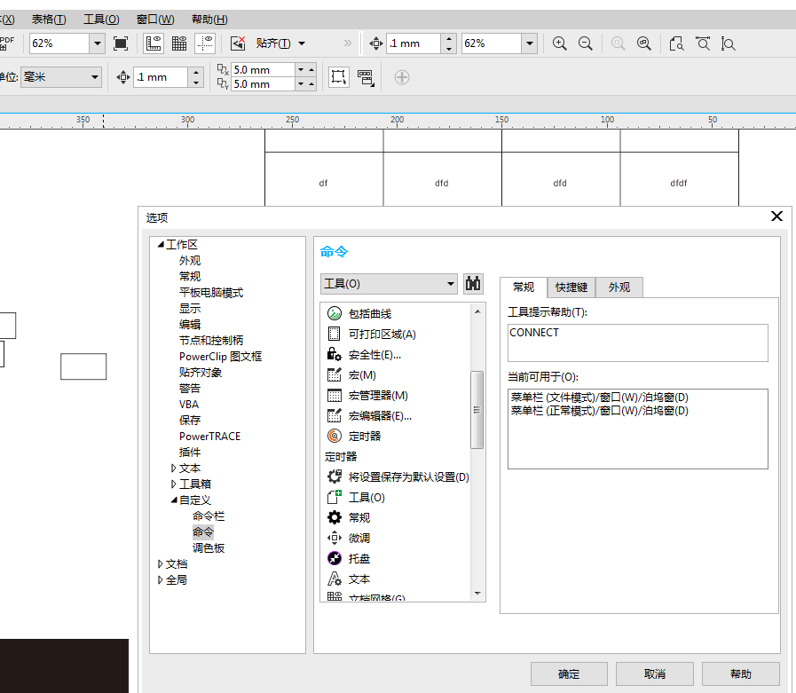Collapse the 自定义 tree node
This screenshot has width=796, height=693.
174,500
